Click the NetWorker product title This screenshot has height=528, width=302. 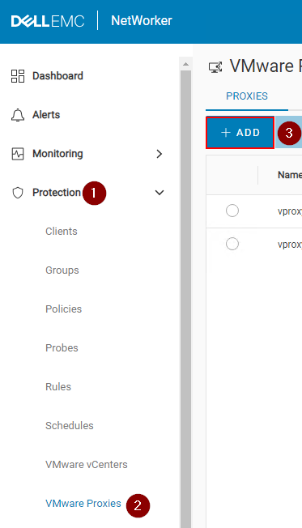point(142,21)
